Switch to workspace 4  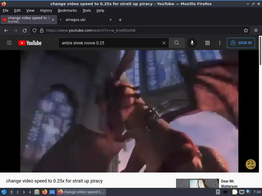[30, 192]
